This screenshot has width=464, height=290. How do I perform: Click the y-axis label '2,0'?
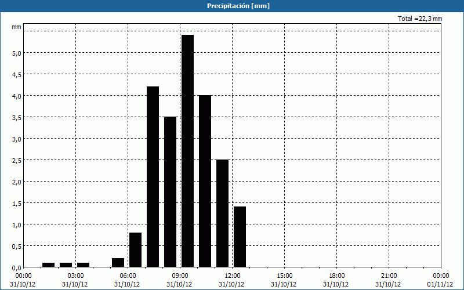click(x=17, y=182)
